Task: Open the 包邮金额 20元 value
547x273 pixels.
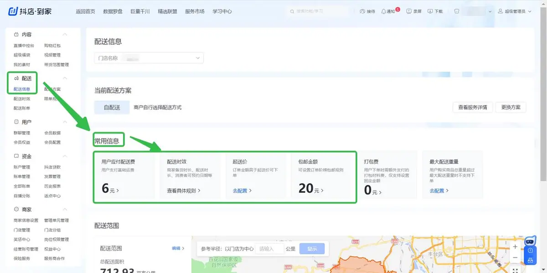Action: tap(311, 188)
